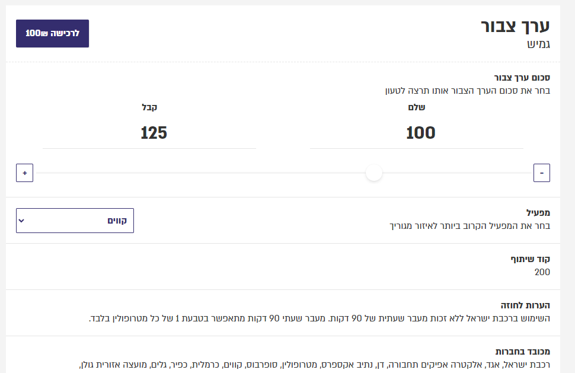The image size is (575, 373).
Task: Increase amount with the plus button
Action: [x=25, y=173]
